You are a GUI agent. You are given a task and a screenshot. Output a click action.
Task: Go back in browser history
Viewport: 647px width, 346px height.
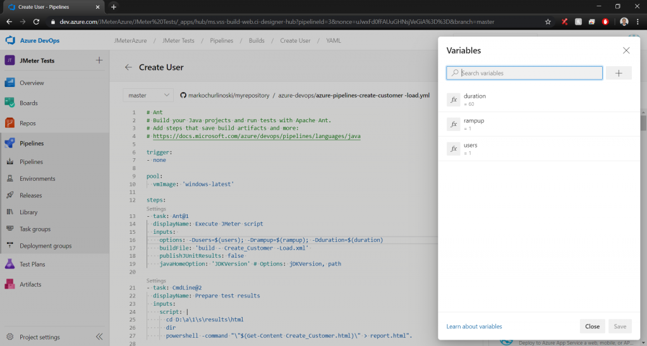pos(9,22)
